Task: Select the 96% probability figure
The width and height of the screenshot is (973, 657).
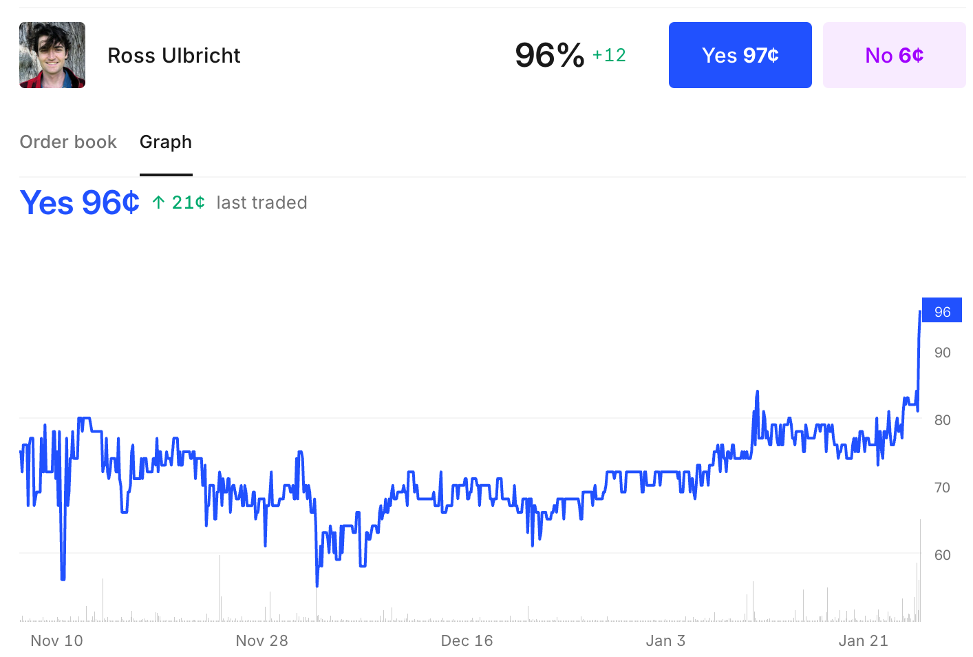Action: [547, 55]
